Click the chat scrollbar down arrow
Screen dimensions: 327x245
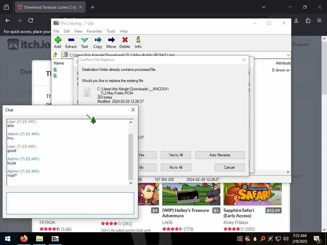(x=131, y=183)
